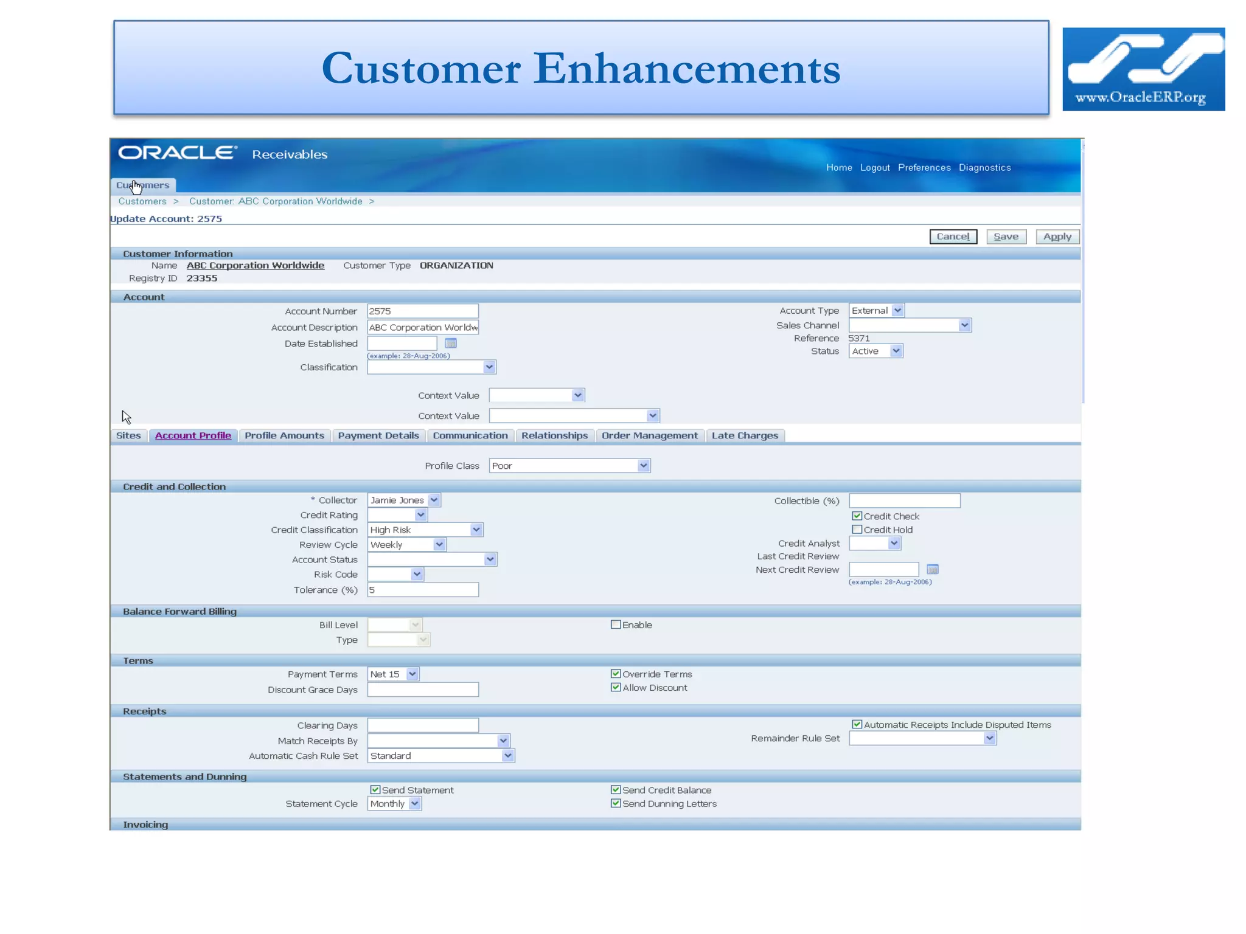Toggle the Credit Check checkbox
Viewport: 1246px width, 934px height.
(857, 516)
